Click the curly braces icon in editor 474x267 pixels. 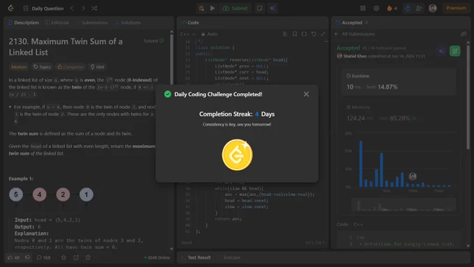pos(304,34)
